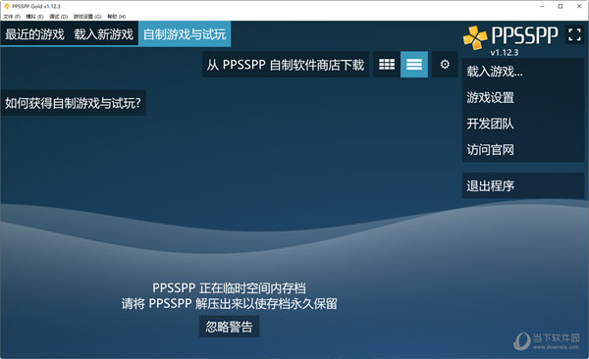
Task: Click 载入游戏... button
Action: pyautogui.click(x=522, y=72)
